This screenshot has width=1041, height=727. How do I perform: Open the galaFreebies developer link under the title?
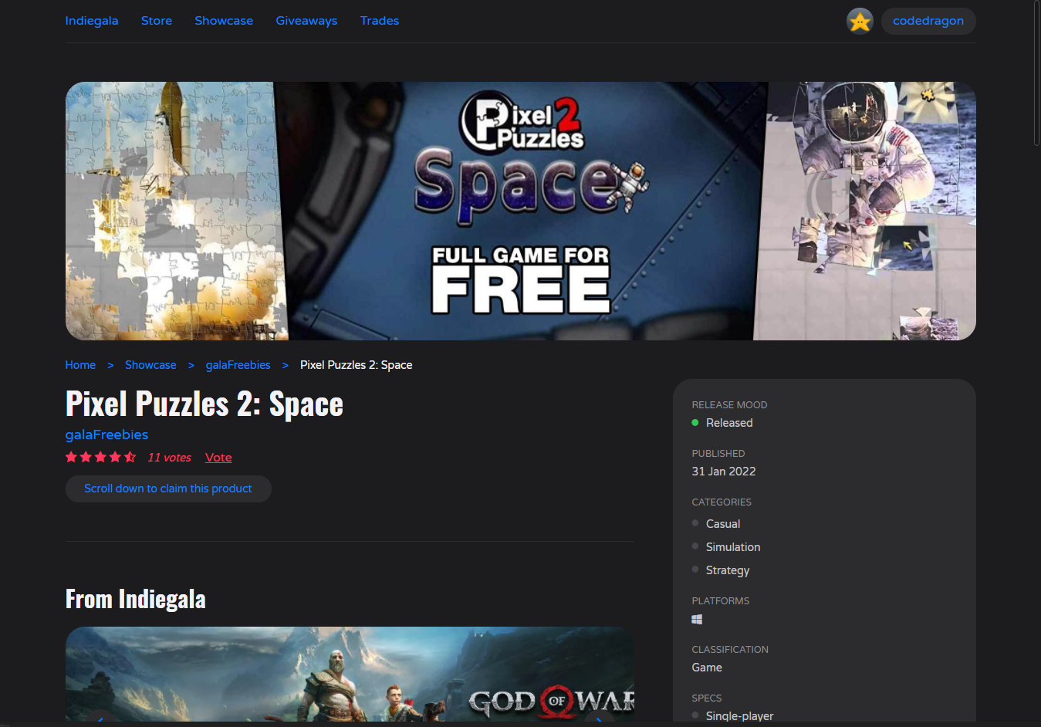click(x=106, y=435)
